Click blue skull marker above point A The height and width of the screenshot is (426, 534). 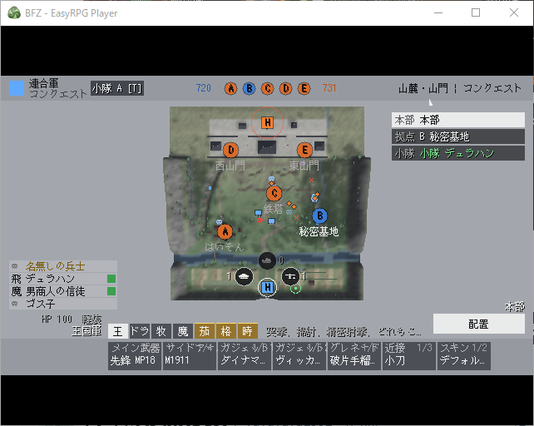click(x=219, y=222)
